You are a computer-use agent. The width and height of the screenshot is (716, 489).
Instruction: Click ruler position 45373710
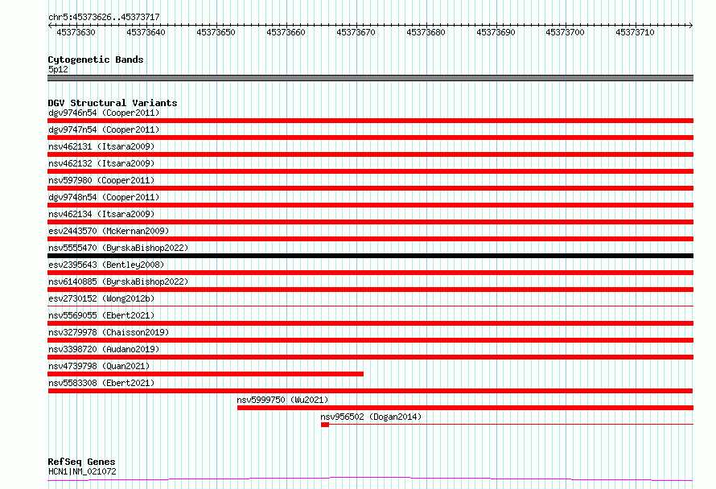635,32
